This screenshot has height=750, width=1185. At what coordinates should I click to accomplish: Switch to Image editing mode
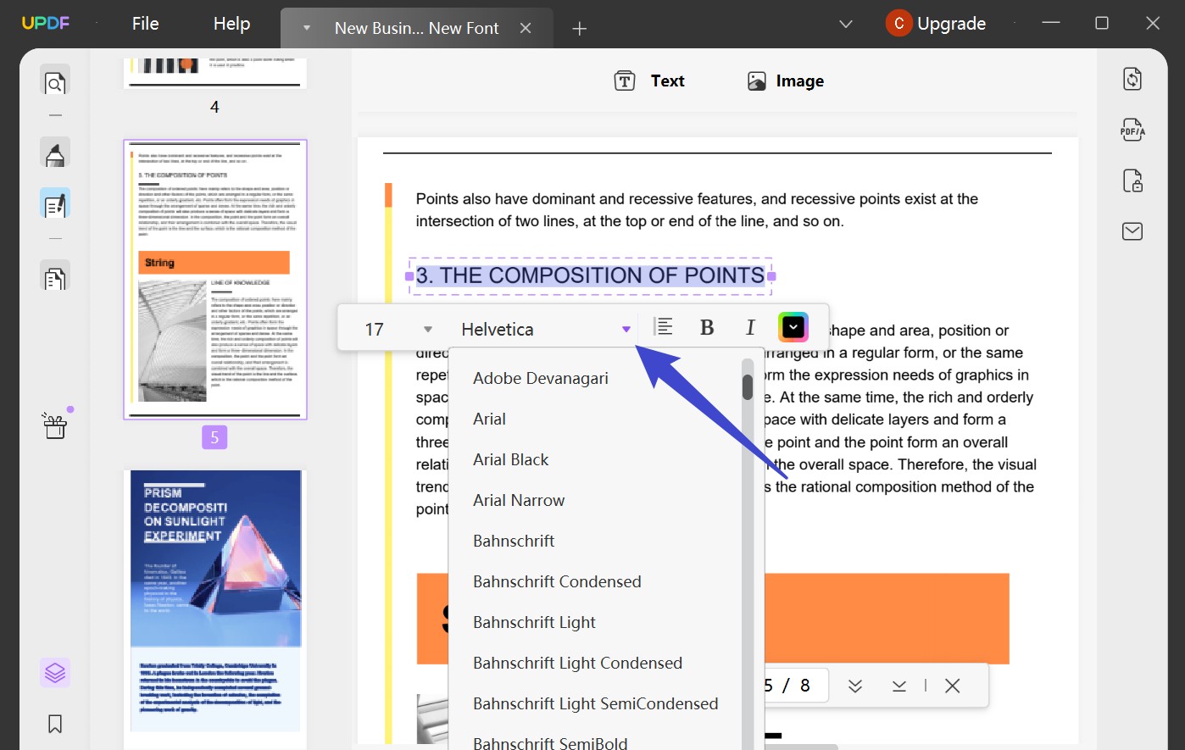pos(784,81)
